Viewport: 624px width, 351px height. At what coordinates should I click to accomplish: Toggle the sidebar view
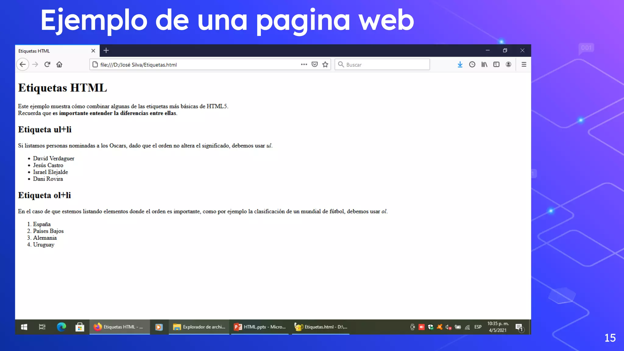tap(496, 64)
